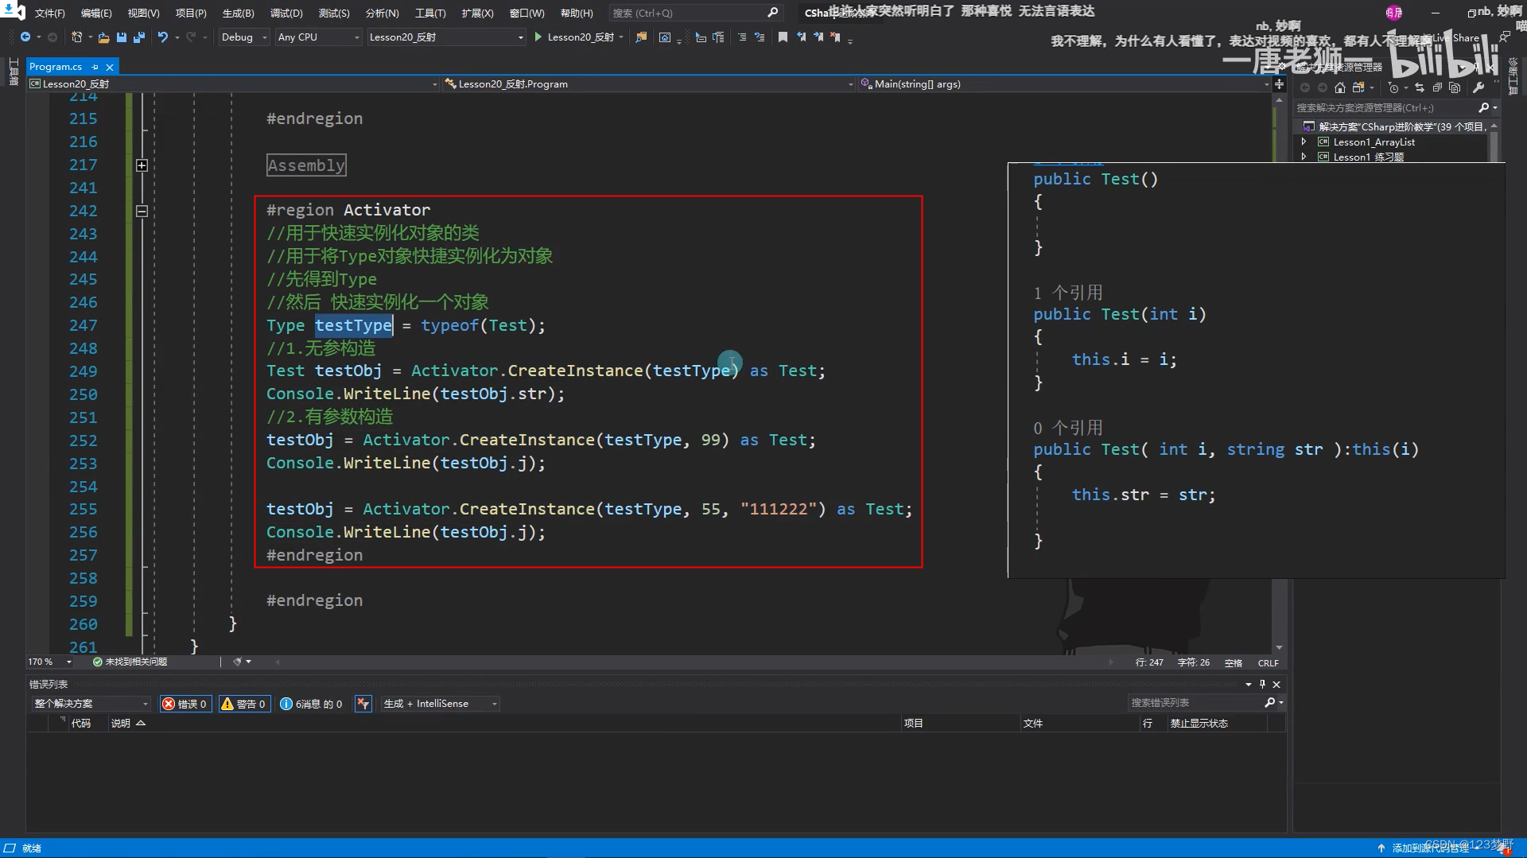This screenshot has height=858, width=1527.
Task: Save the current file with the disk icon
Action: 121,37
